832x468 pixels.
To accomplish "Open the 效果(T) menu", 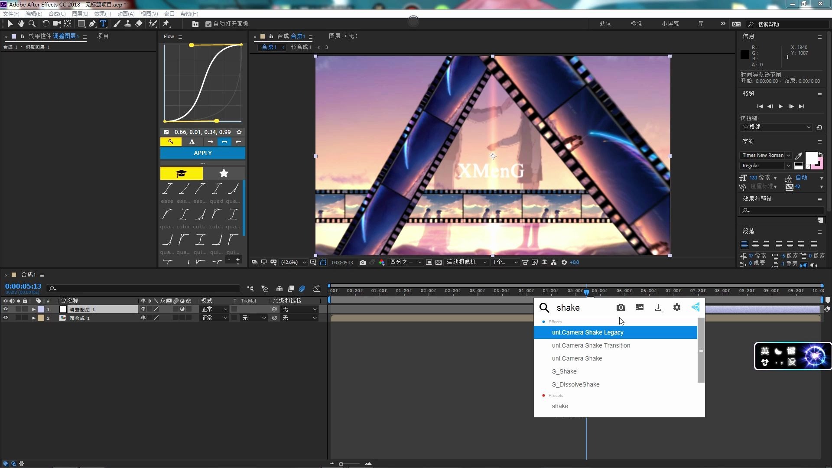I will coord(102,14).
